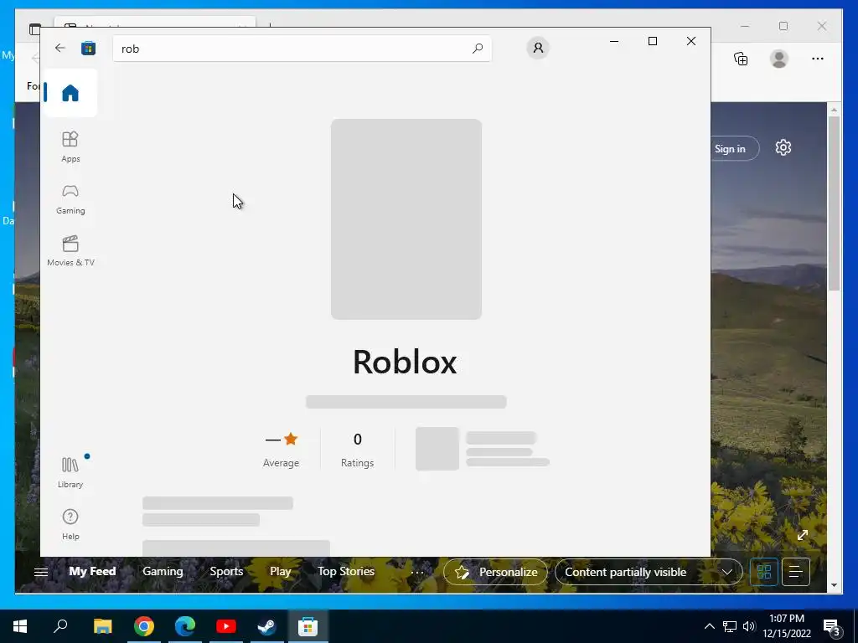
Task: Switch to Edge in taskbar
Action: point(185,626)
